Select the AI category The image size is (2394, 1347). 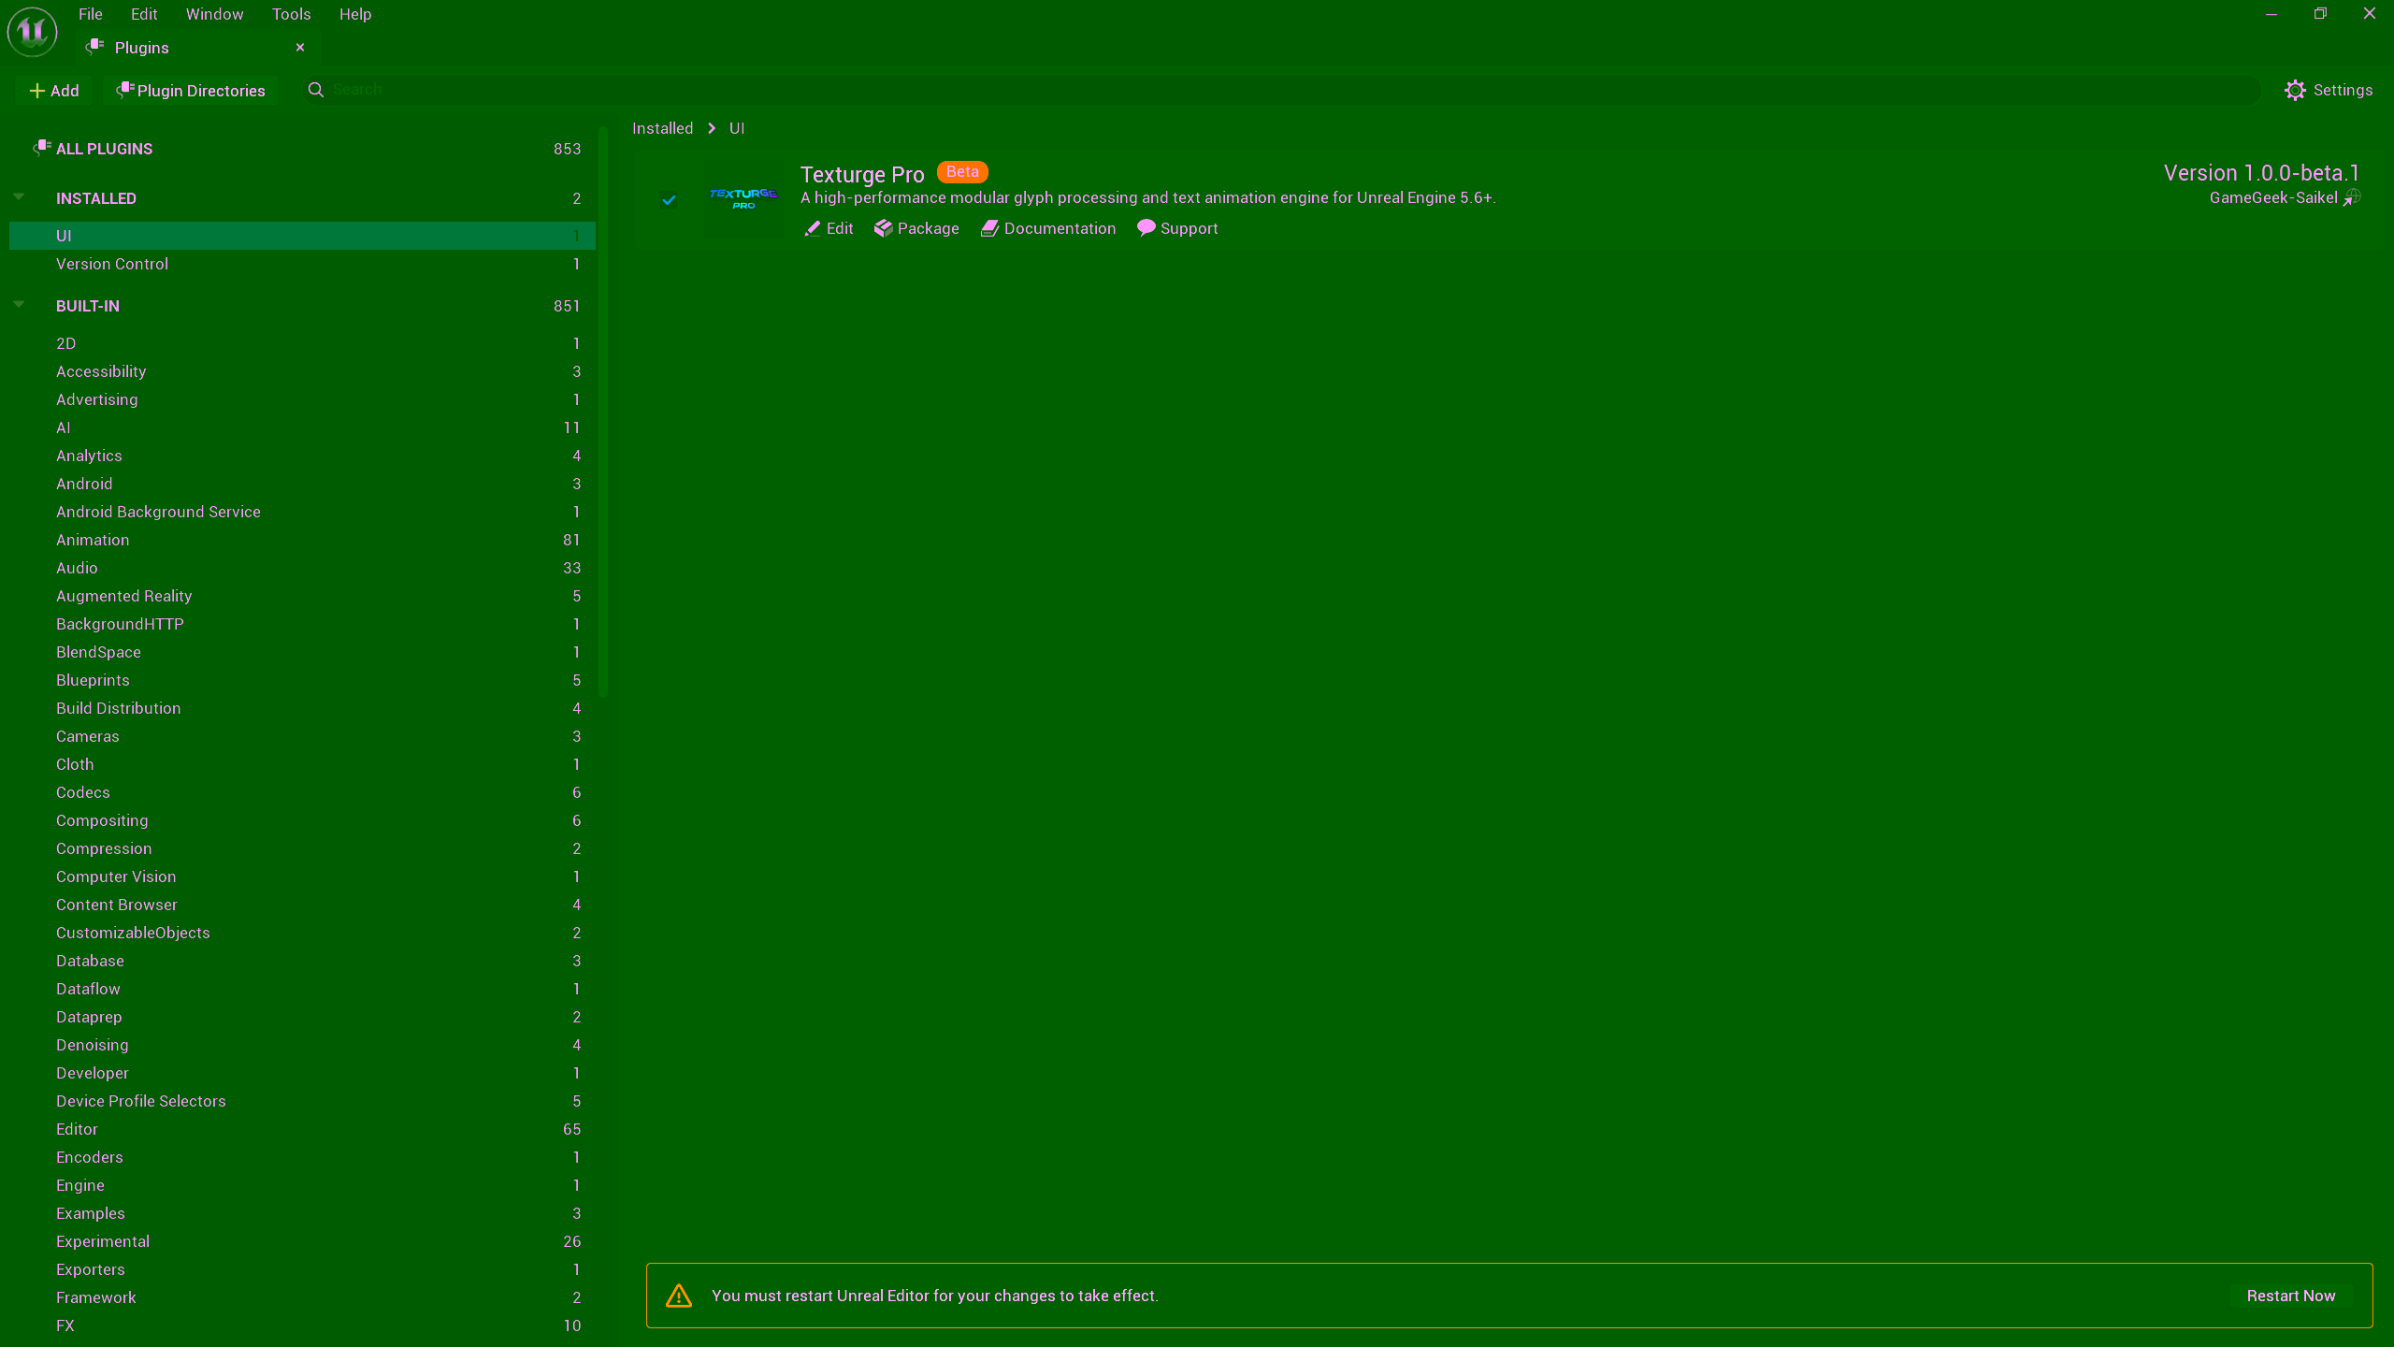[302, 427]
